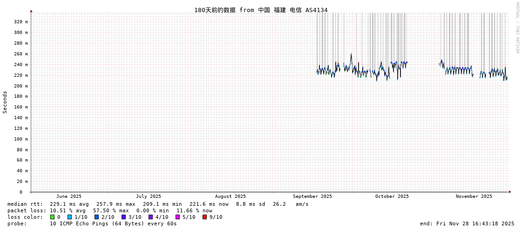Click the end timestamp text

(x=467, y=223)
